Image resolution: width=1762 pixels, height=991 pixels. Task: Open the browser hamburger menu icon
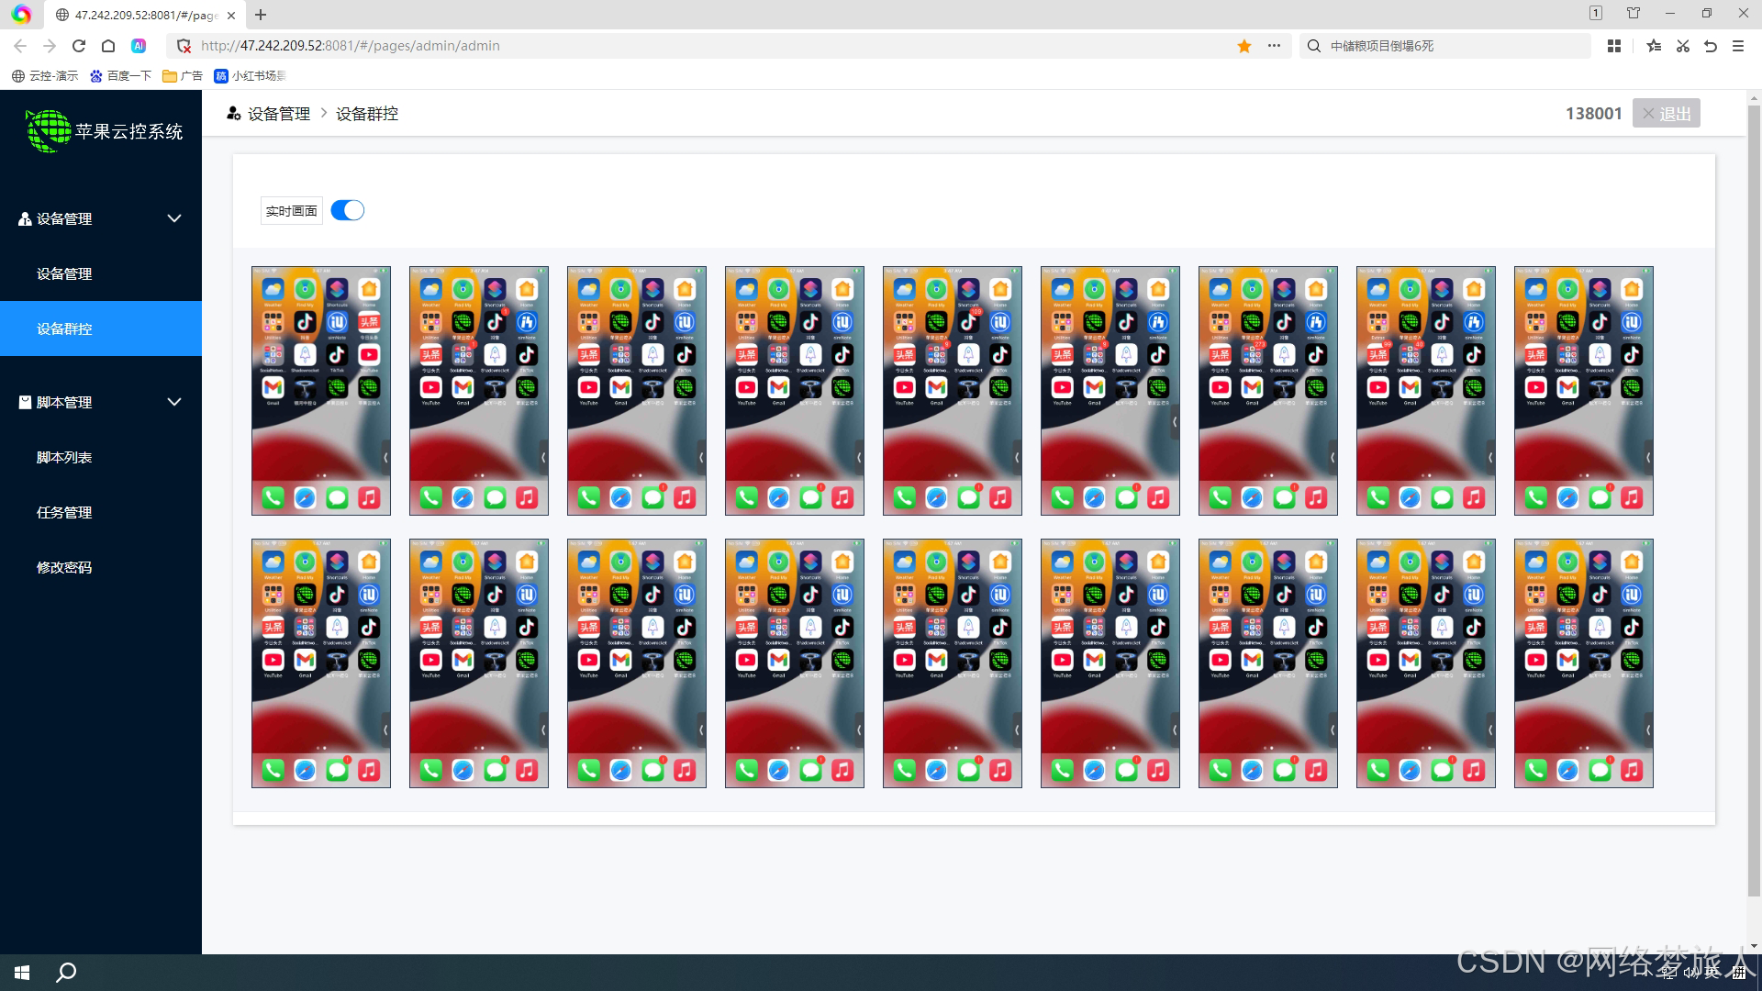[1738, 46]
